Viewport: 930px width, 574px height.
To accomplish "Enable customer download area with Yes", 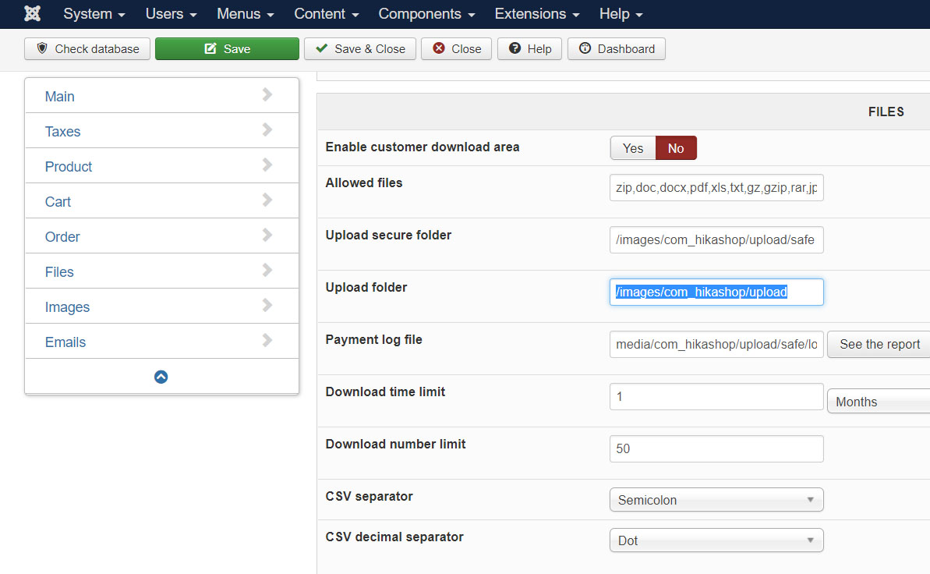I will [633, 148].
